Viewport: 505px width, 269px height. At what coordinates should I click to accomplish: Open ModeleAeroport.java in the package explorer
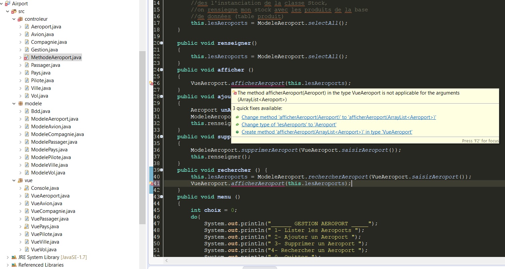[55, 119]
